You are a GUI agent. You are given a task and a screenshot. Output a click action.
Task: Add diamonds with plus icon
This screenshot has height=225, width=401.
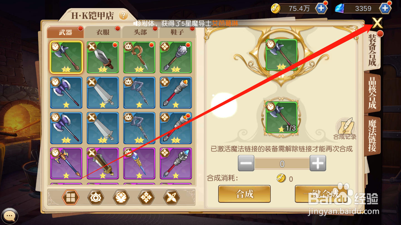(385, 8)
